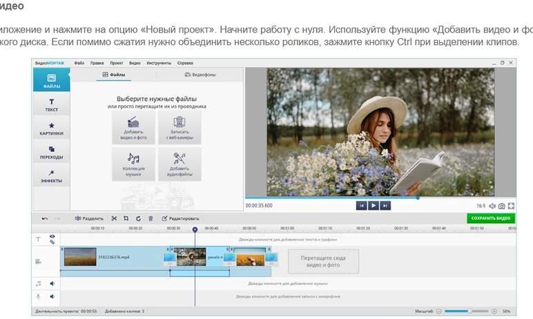Click the 16:9 aspect ratio selector
This screenshot has width=533, height=319.
point(481,206)
